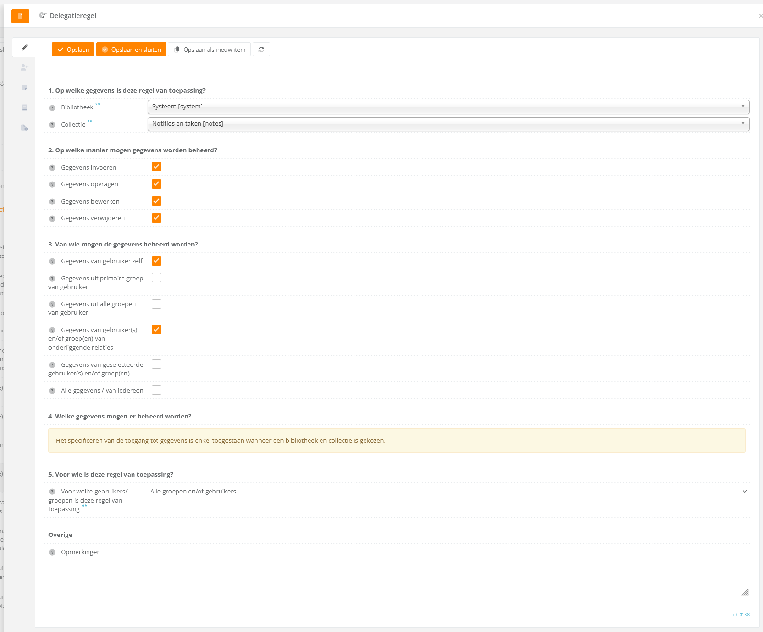The image size is (763, 632).
Task: Open the Collectie dropdown
Action: 448,124
